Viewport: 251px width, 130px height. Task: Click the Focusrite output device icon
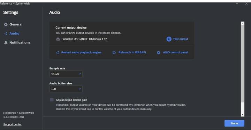pyautogui.click(x=58, y=39)
